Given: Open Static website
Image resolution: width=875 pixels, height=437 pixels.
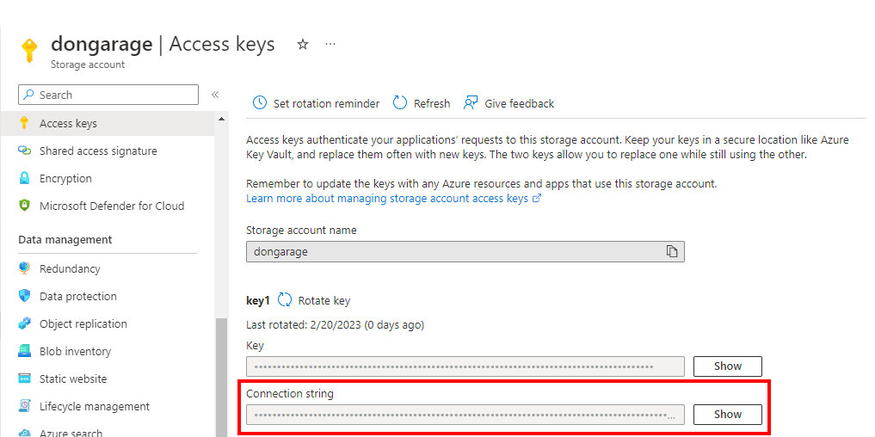Looking at the screenshot, I should (73, 379).
